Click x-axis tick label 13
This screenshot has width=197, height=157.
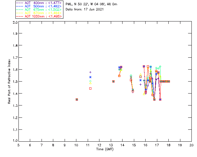pyautogui.click(x=111, y=145)
